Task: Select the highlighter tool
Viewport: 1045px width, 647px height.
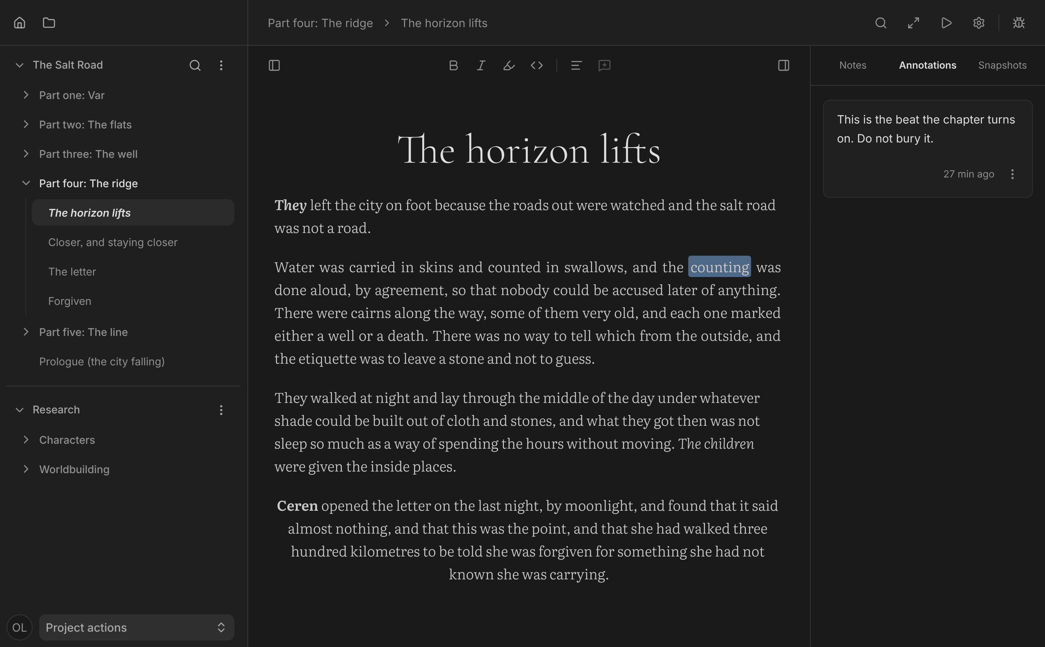Action: tap(509, 65)
